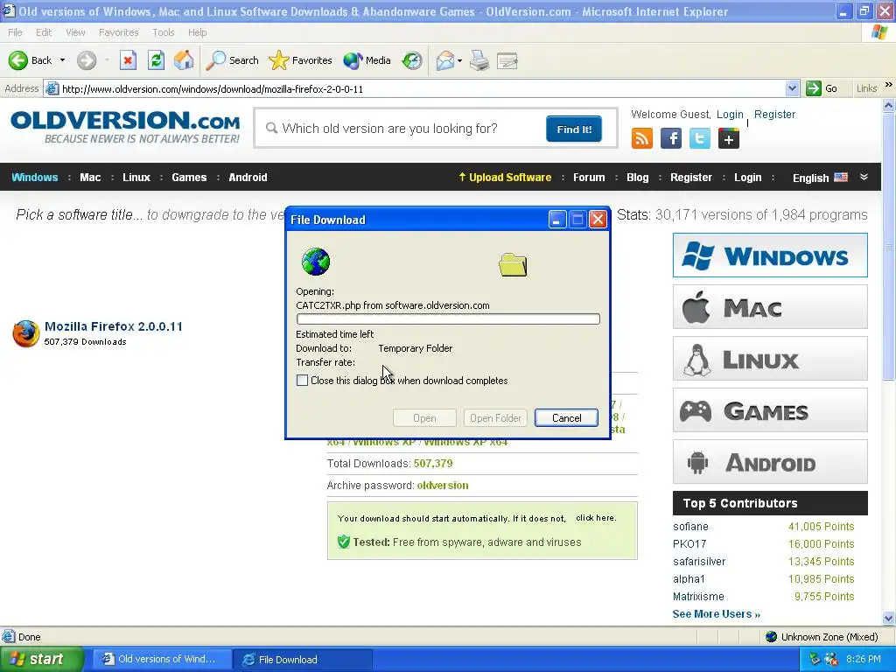
Task: Expand the double chevron in site navbar
Action: 864,177
